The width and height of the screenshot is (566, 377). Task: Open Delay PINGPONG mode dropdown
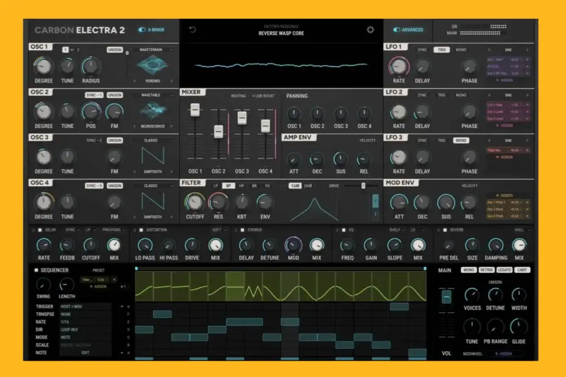coord(113,230)
